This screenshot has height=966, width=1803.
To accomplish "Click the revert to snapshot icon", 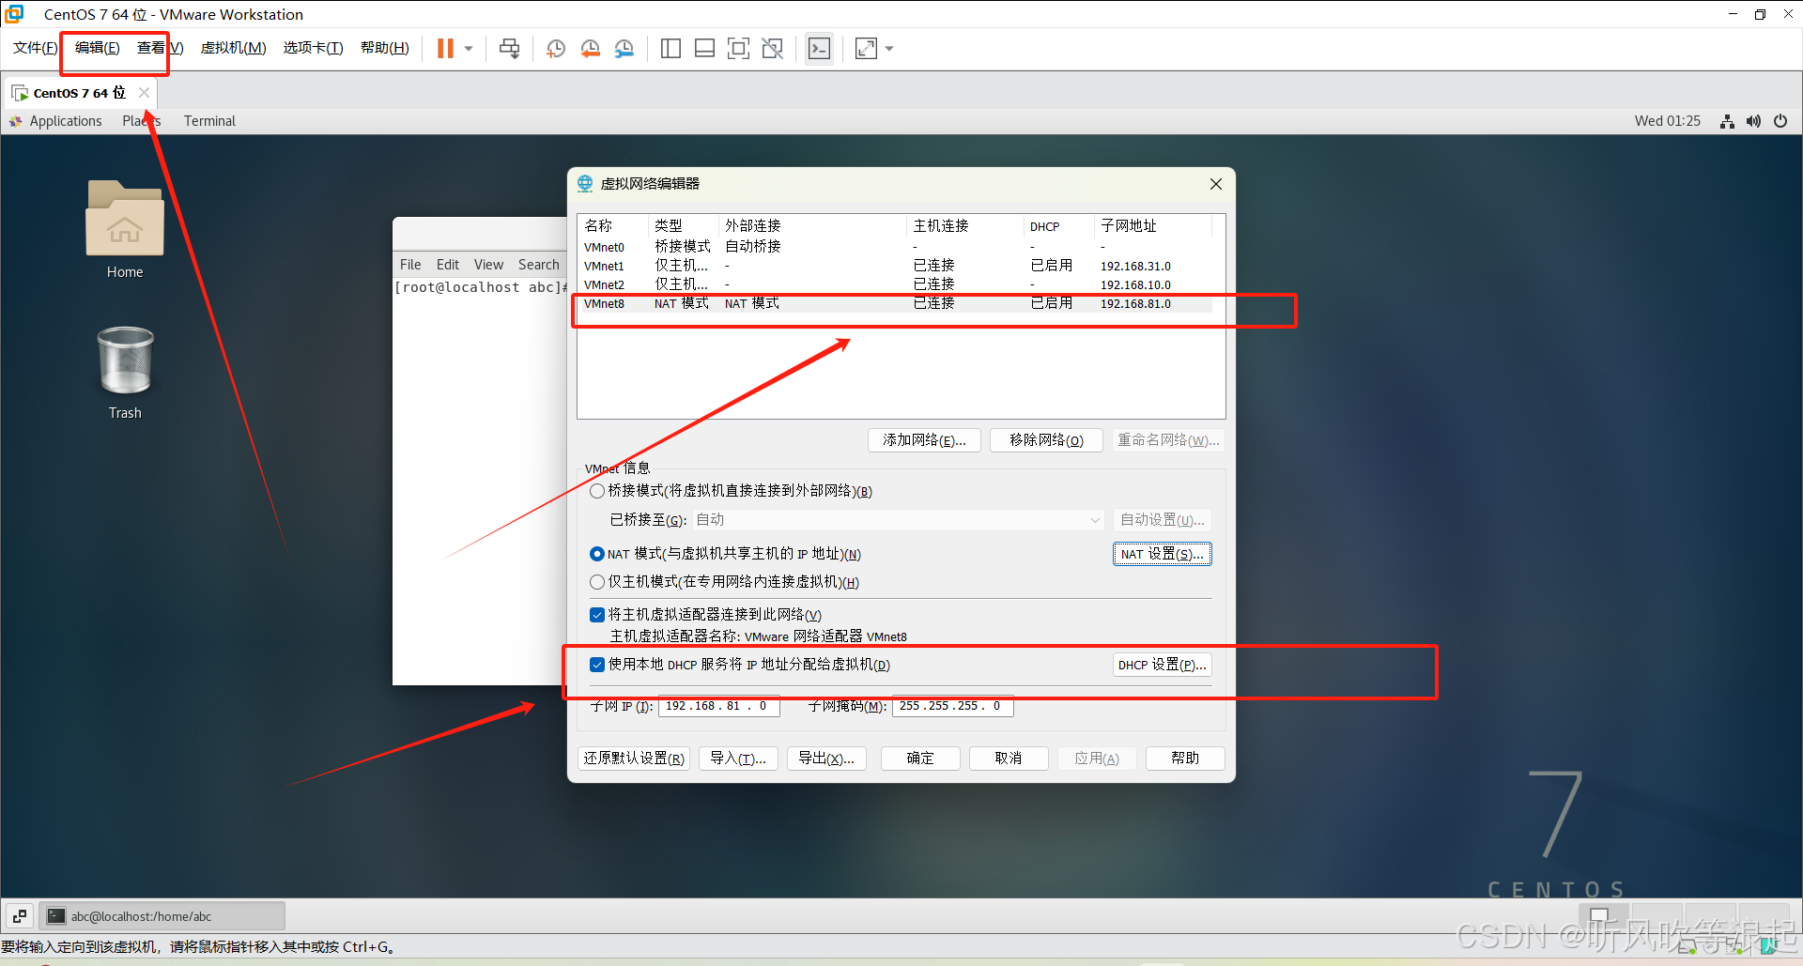I will point(590,49).
